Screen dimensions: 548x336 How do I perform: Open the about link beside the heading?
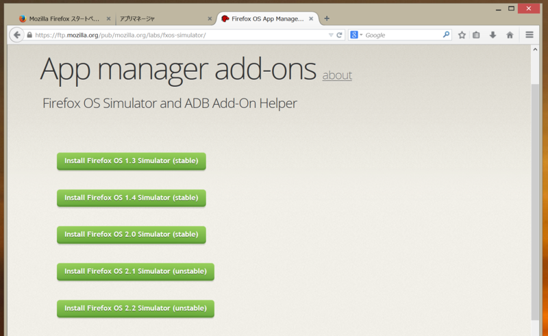pyautogui.click(x=337, y=75)
